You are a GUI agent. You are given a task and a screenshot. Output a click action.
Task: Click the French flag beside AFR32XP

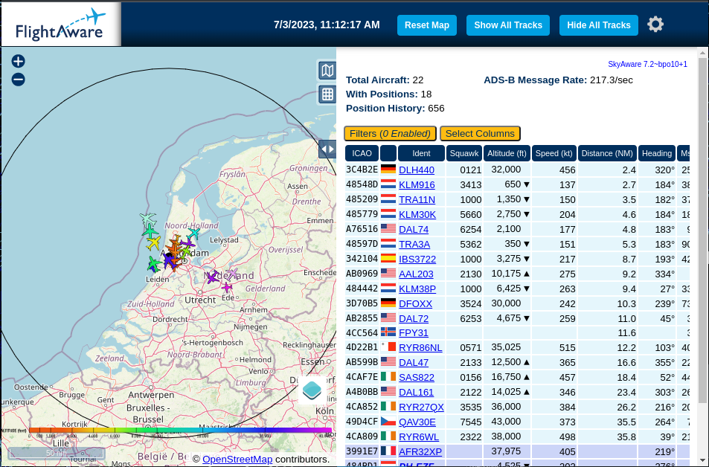click(388, 451)
